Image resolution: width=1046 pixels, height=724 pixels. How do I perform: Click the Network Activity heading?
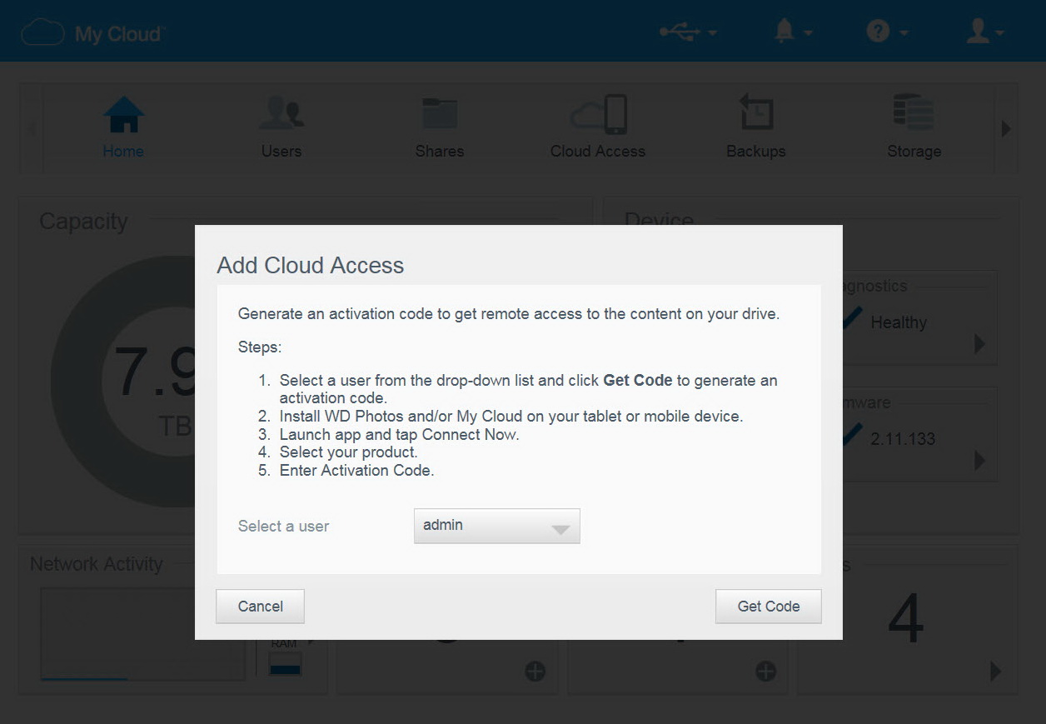[97, 564]
